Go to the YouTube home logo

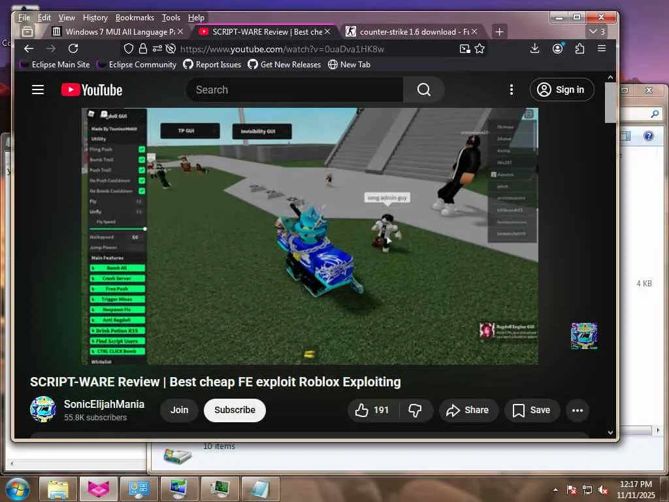(91, 90)
